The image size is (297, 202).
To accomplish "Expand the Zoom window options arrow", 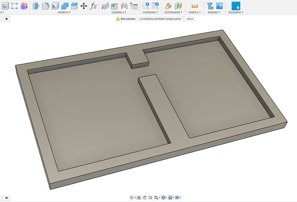I will click(160, 198).
